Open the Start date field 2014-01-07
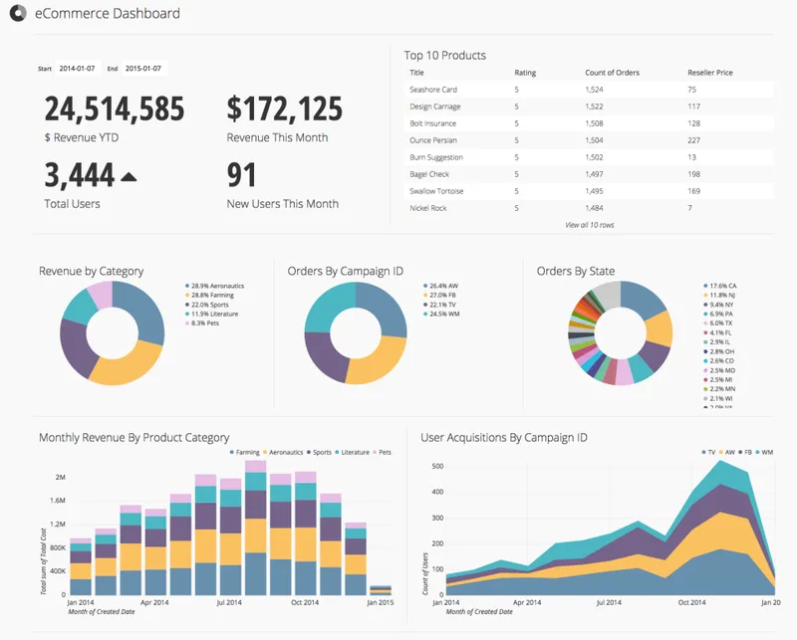The width and height of the screenshot is (797, 640). [77, 68]
